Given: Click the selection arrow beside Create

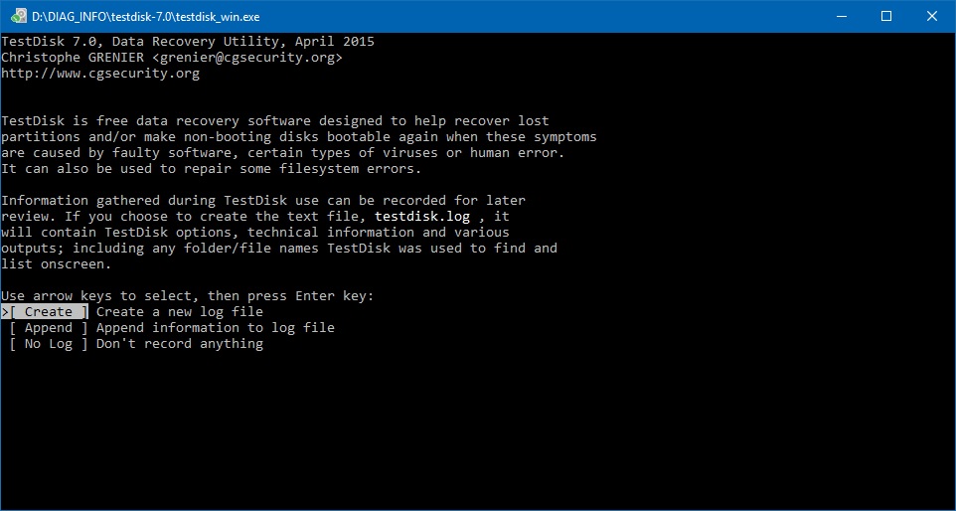Looking at the screenshot, I should coord(4,312).
